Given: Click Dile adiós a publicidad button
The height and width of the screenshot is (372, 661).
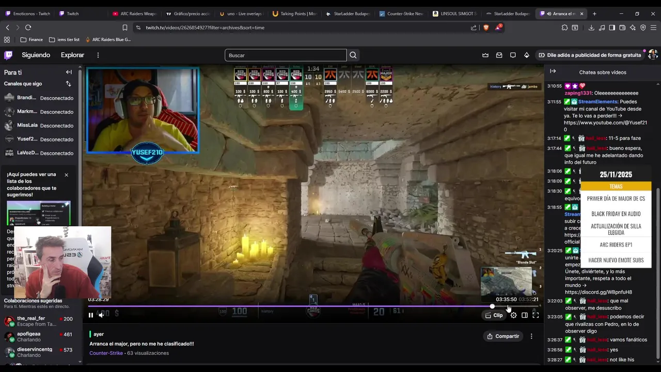Looking at the screenshot, I should [590, 55].
